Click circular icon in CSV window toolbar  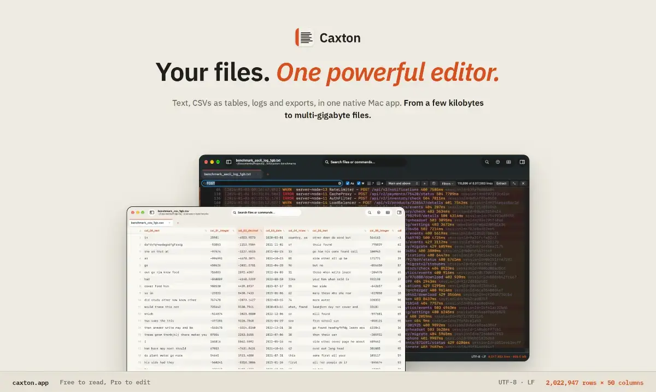click(378, 212)
